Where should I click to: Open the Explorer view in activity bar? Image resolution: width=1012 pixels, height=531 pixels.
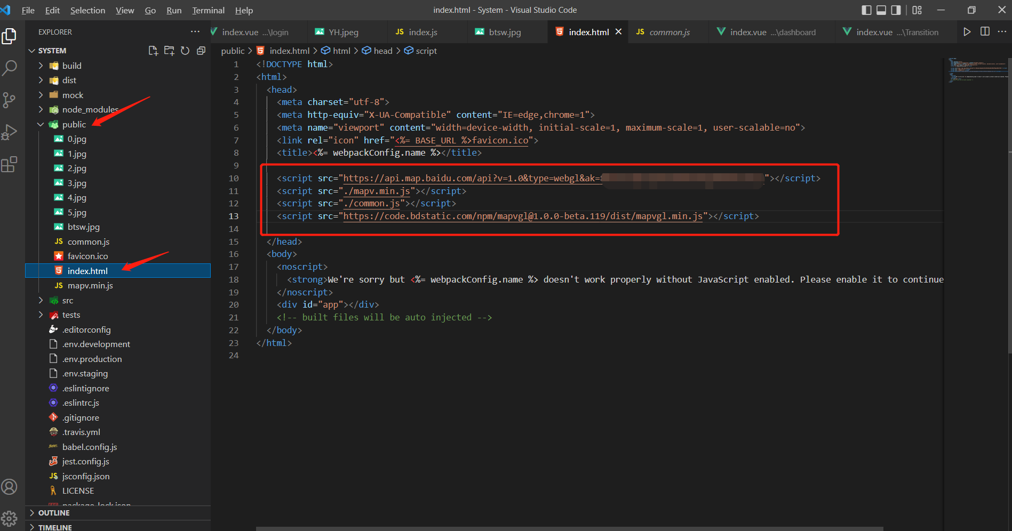[x=10, y=36]
